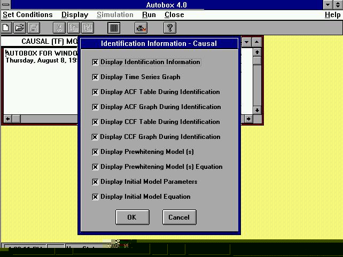343x257 pixels.
Task: Click the Save diskette toolbar icon
Action: (34, 28)
